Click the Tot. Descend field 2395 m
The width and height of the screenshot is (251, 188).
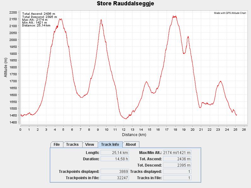(177, 165)
